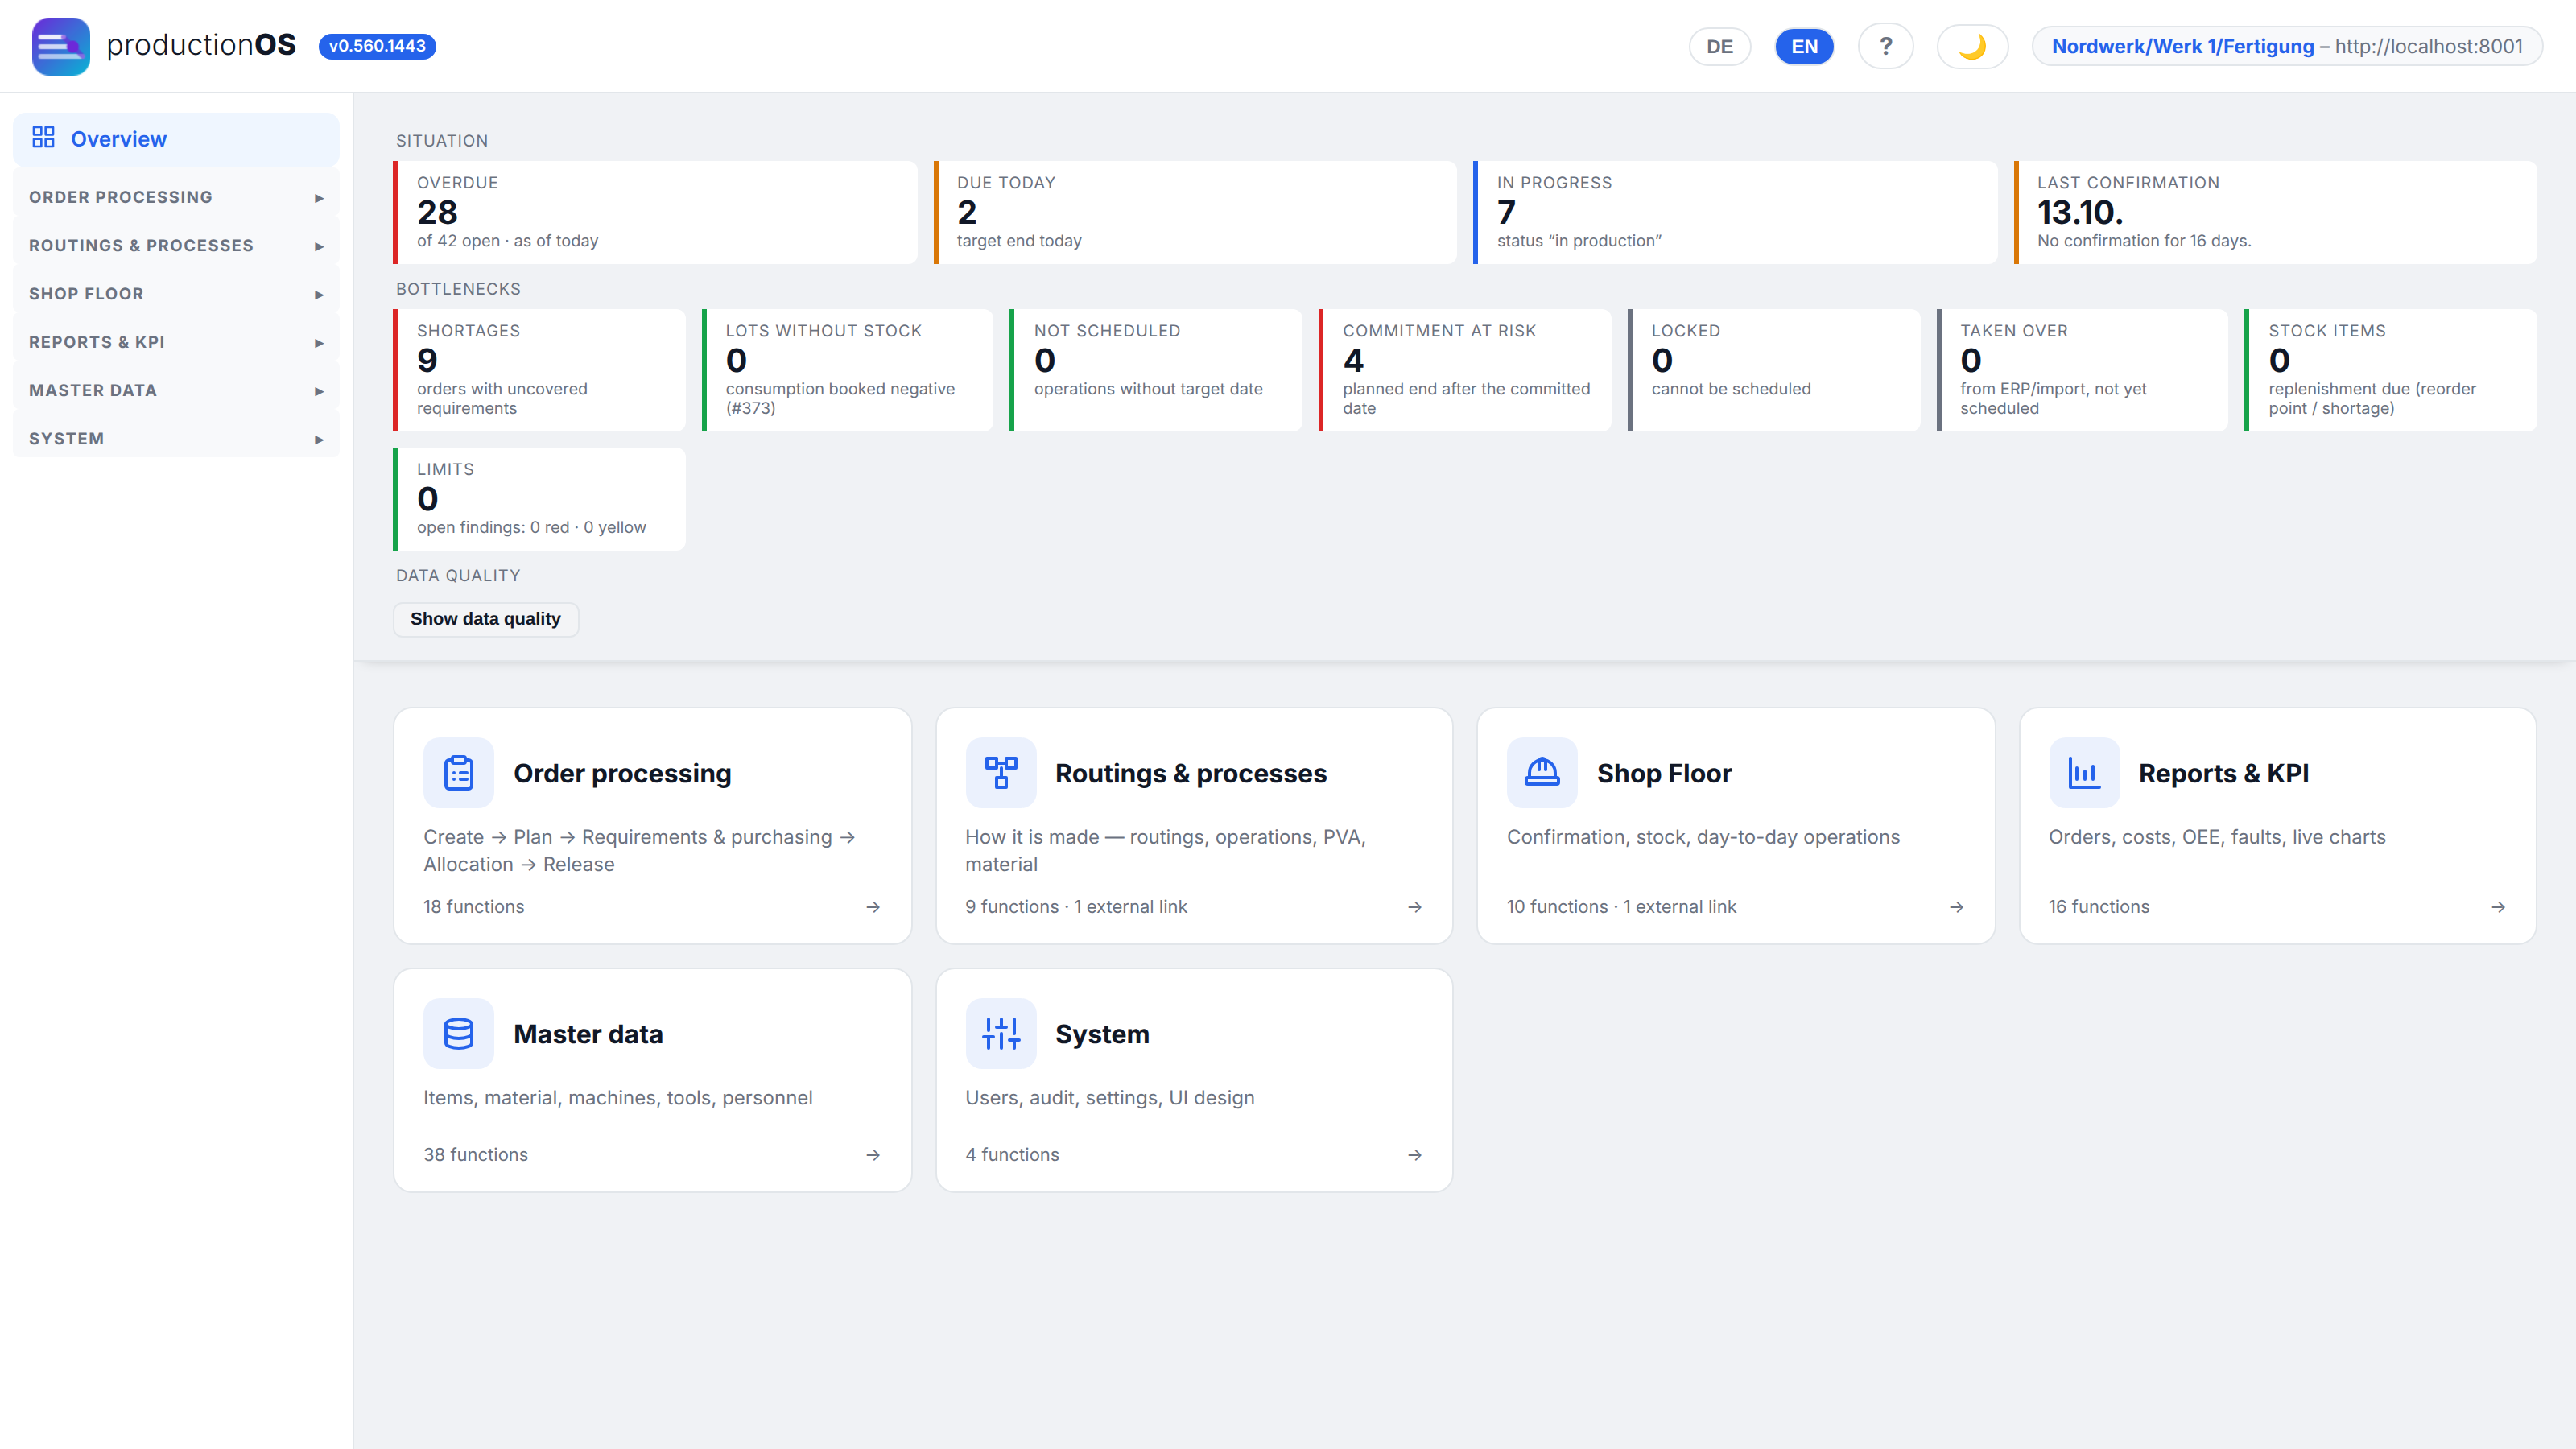Click the Show data quality button
This screenshot has width=2576, height=1449.
point(485,619)
